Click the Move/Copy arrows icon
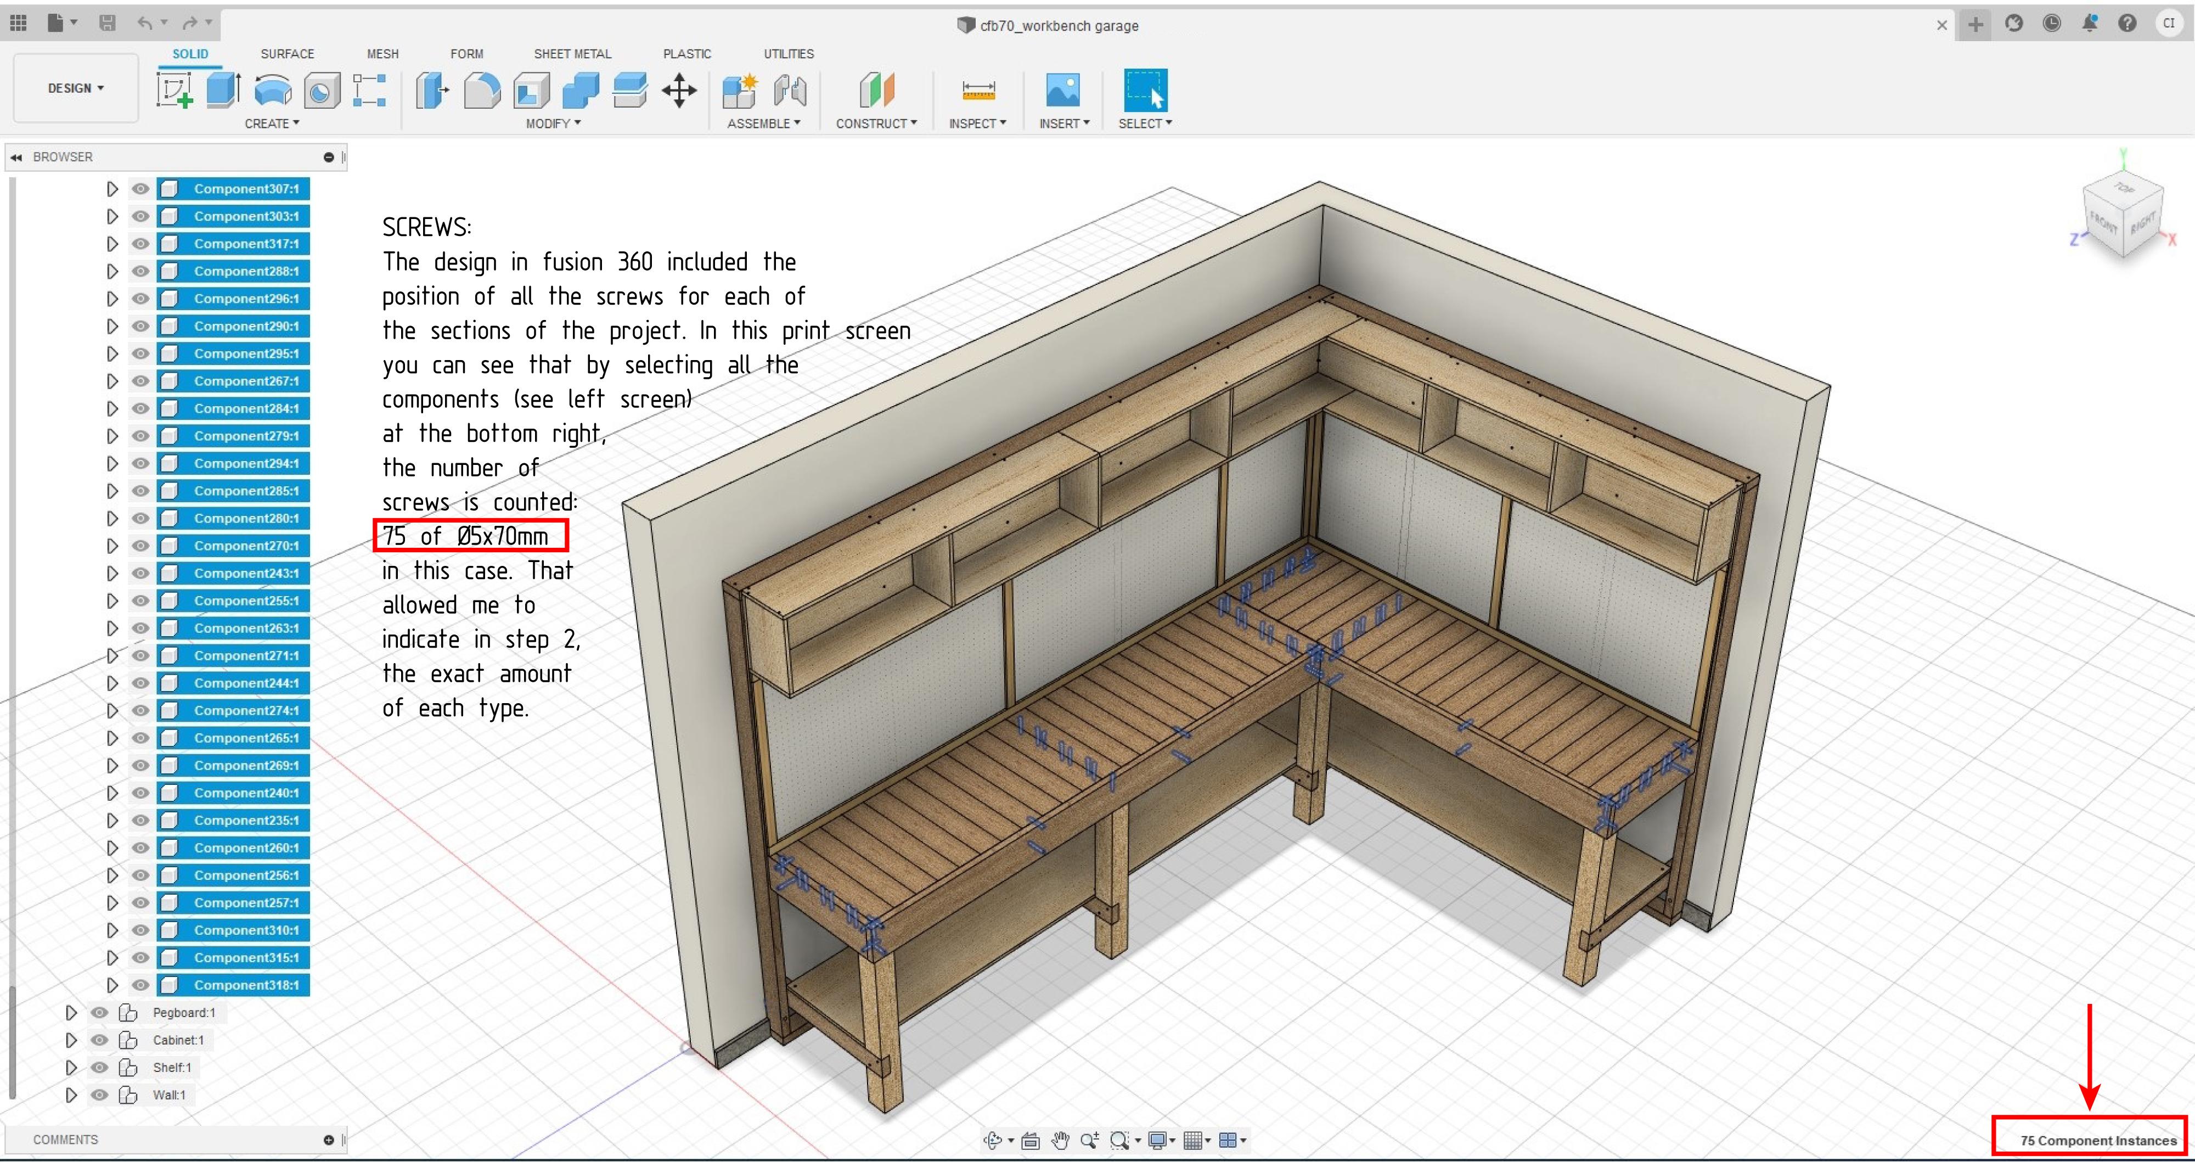Viewport: 2195px width, 1162px height. coord(679,89)
